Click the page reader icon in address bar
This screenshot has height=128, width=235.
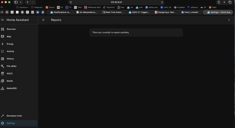[71, 2]
